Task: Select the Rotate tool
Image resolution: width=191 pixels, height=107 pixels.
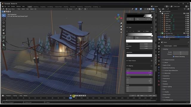Action: (4, 26)
